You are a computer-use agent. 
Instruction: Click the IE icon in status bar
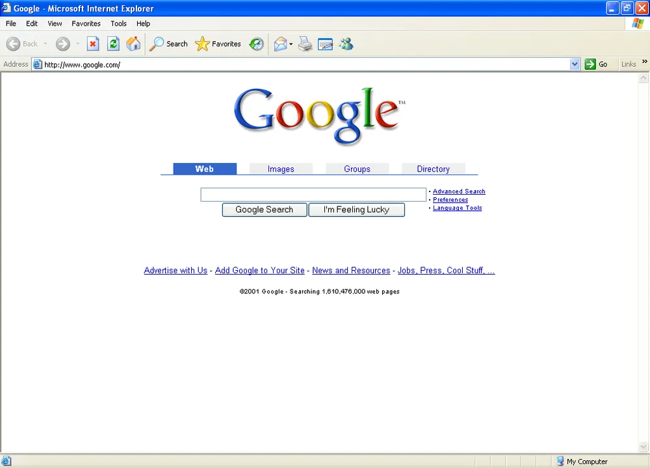[6, 461]
